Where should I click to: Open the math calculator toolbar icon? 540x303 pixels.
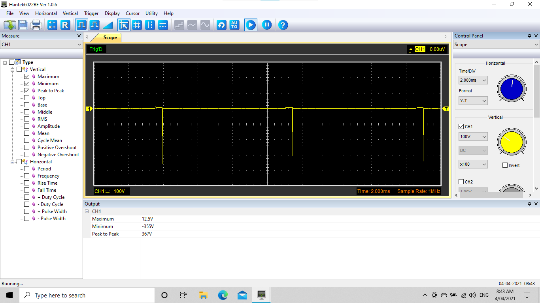(x=52, y=25)
